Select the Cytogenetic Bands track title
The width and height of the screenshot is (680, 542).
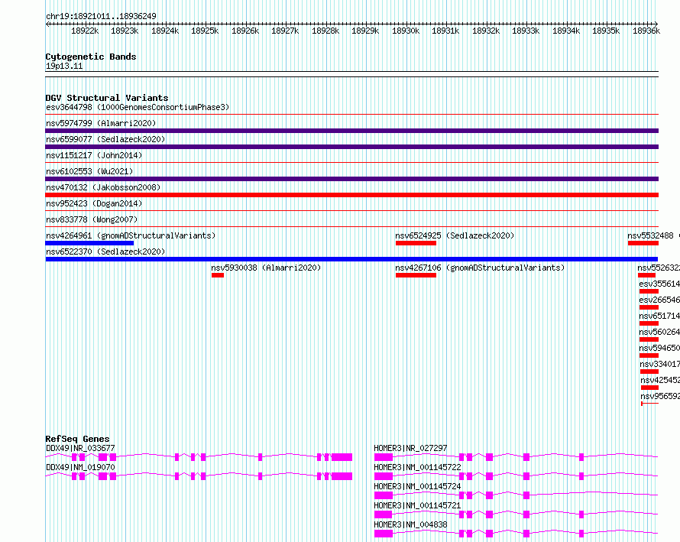pyautogui.click(x=91, y=57)
